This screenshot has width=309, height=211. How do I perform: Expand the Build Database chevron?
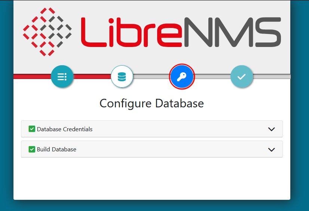click(271, 149)
